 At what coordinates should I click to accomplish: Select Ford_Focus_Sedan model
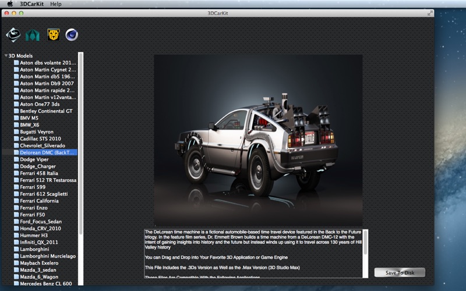pyautogui.click(x=41, y=222)
